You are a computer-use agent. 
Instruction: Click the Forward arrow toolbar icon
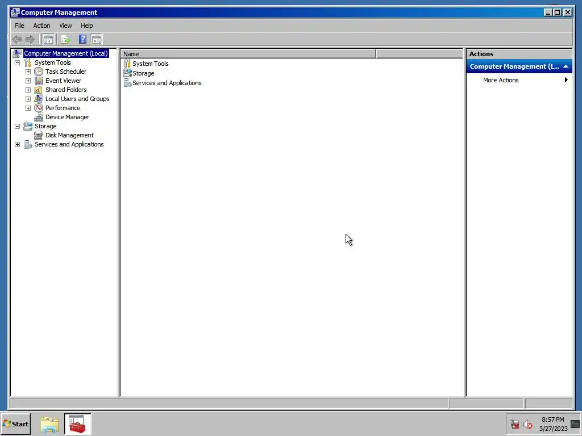30,39
